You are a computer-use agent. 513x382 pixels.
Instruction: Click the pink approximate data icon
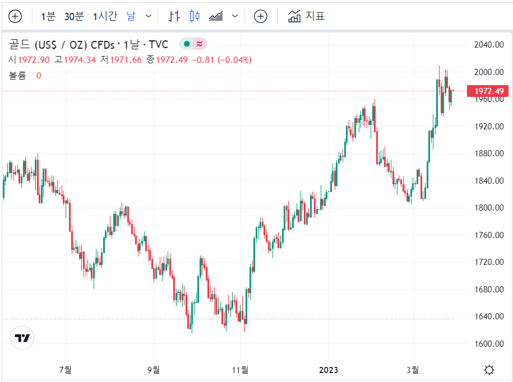click(200, 44)
